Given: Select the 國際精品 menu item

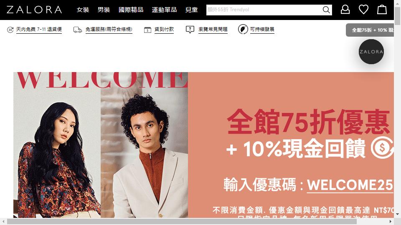Looking at the screenshot, I should tap(131, 10).
